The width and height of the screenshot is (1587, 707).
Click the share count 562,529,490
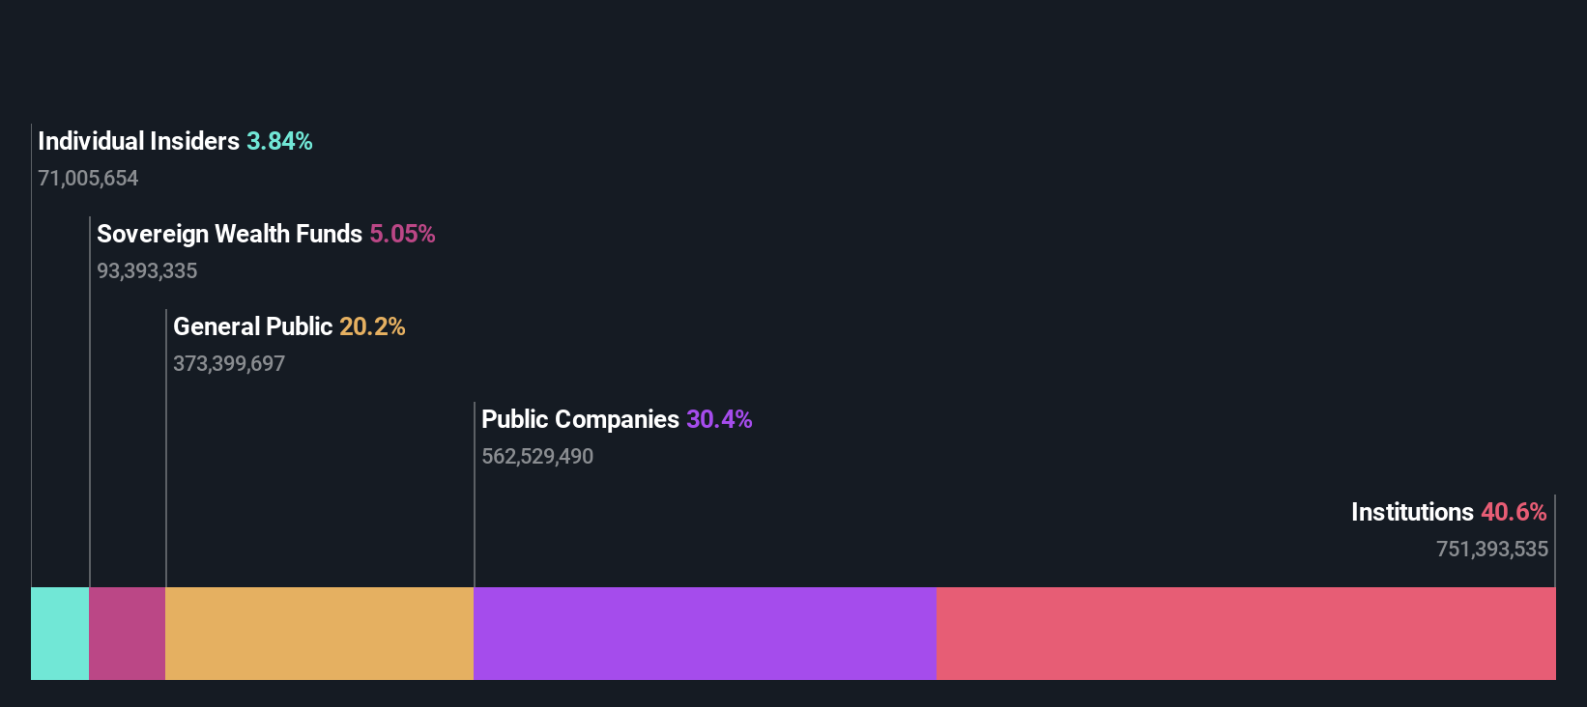point(537,457)
